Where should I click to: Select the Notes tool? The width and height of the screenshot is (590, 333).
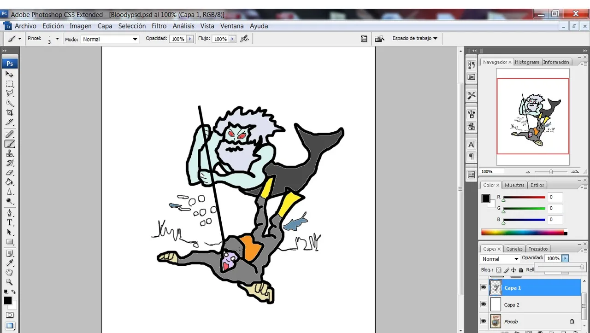(9, 254)
